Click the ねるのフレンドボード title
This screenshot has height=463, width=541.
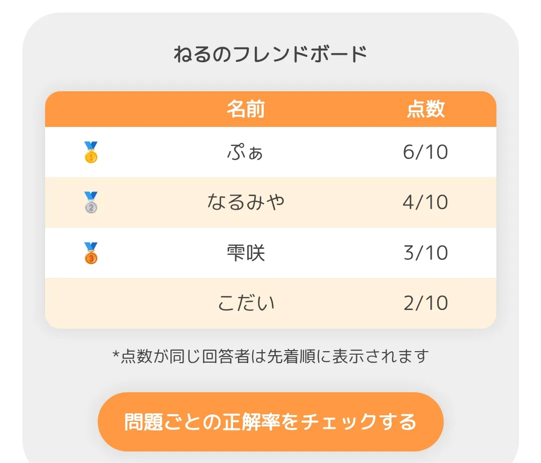[x=271, y=54]
